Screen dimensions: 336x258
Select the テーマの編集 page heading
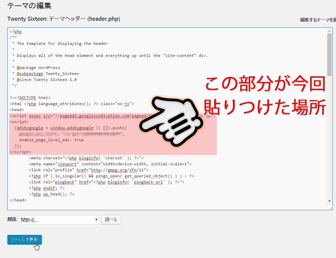point(23,6)
